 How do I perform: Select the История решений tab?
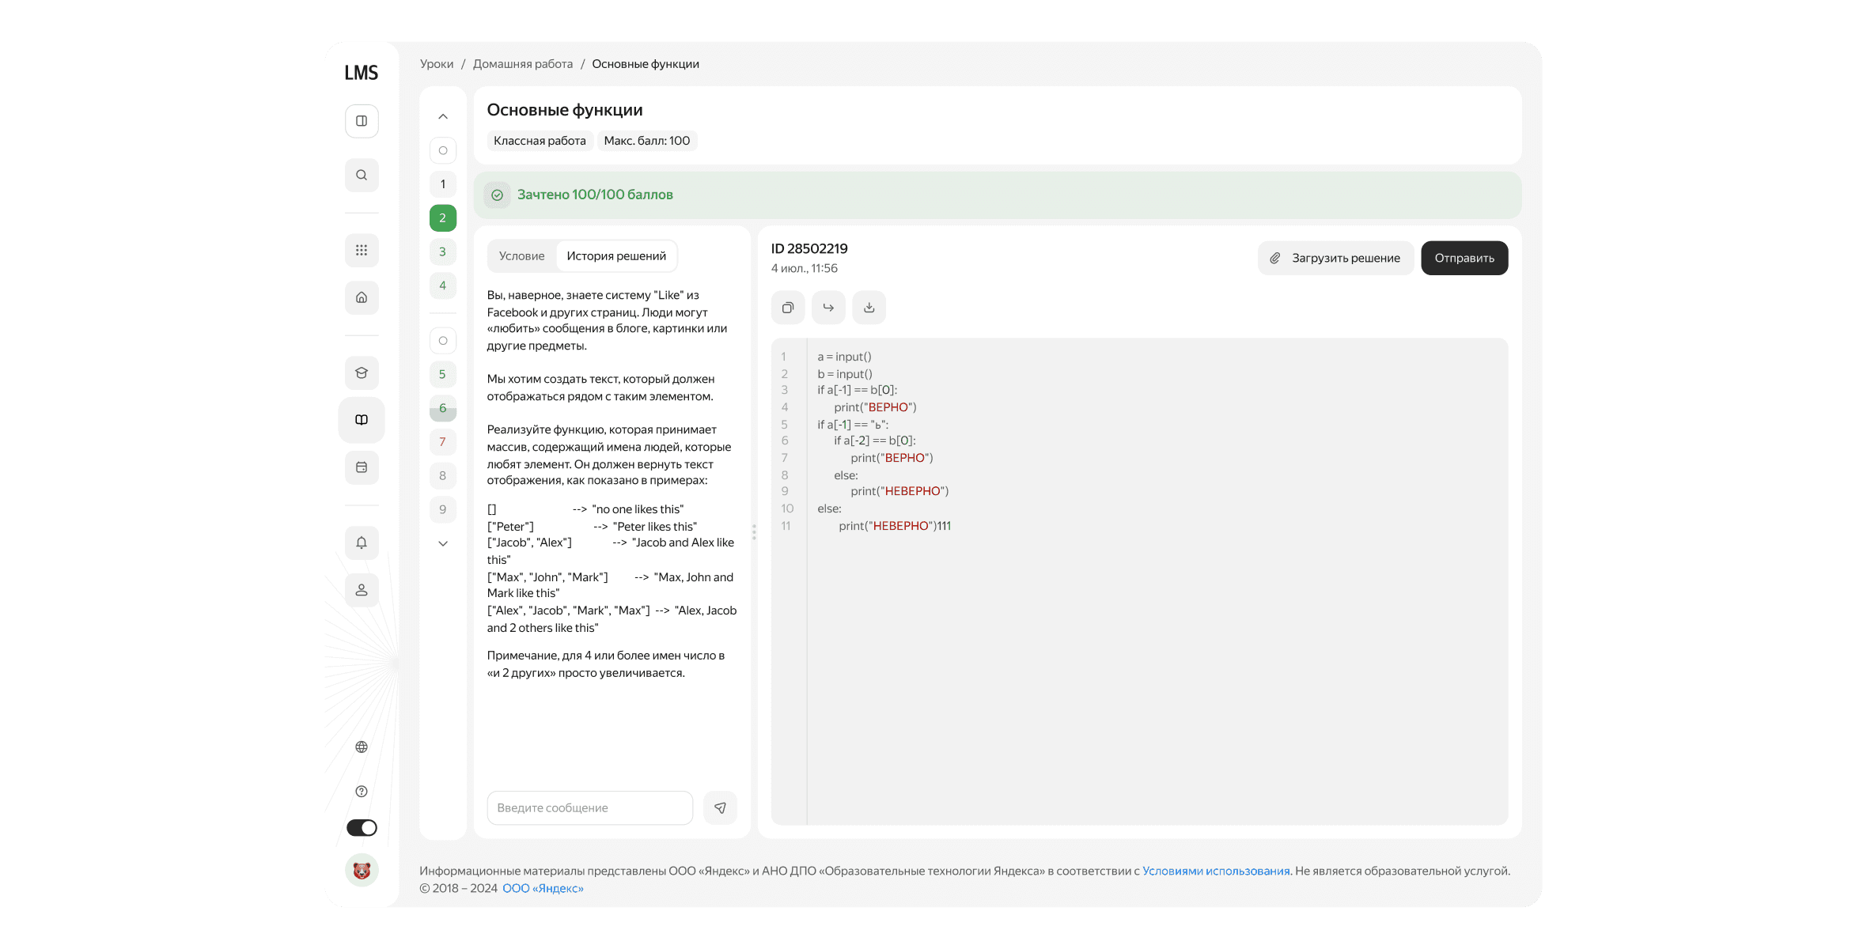click(x=616, y=256)
